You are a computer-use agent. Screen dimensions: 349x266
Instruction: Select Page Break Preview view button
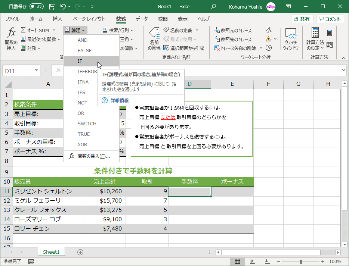268,262
